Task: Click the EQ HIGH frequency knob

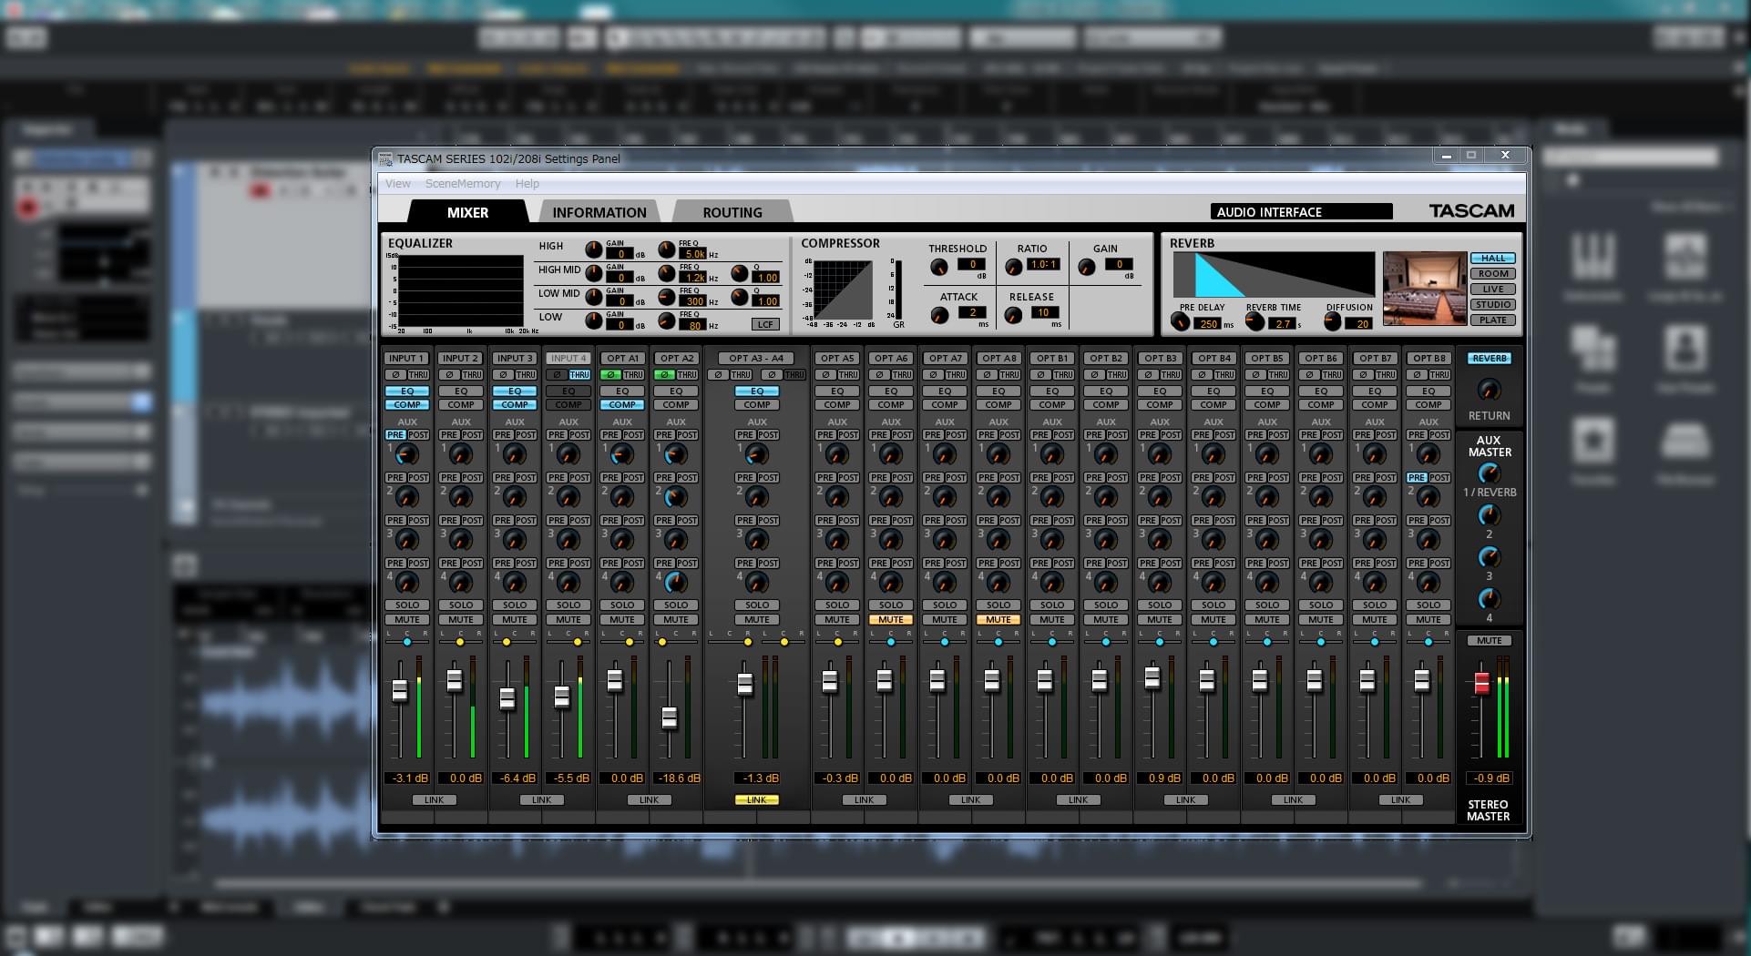Action: (x=666, y=249)
